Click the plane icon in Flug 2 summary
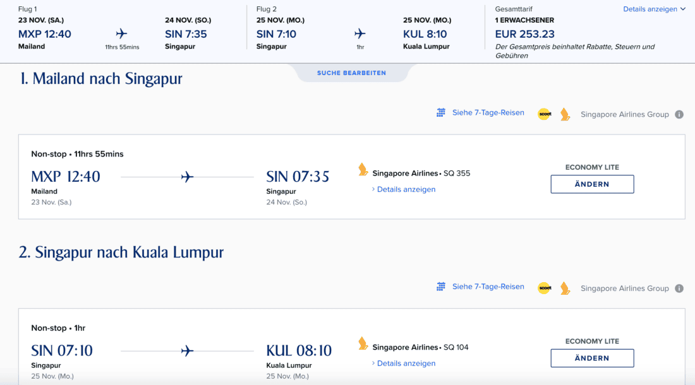This screenshot has width=695, height=385. (x=360, y=34)
